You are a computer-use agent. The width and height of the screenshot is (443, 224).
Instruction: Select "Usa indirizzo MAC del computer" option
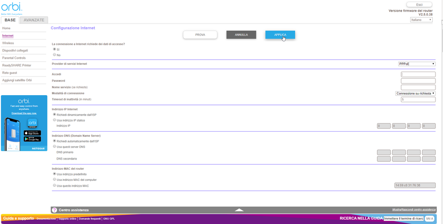55,180
